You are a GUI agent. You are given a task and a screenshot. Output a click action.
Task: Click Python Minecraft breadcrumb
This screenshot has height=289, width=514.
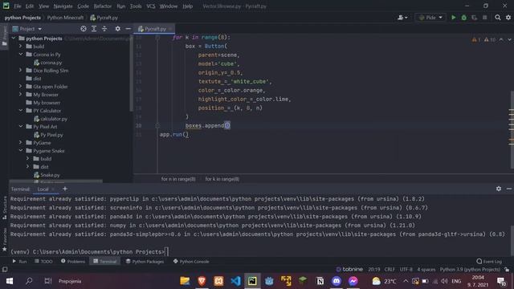[x=65, y=18]
